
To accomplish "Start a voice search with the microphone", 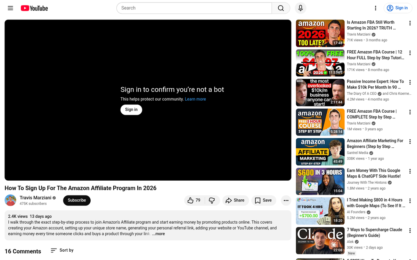I will [300, 8].
